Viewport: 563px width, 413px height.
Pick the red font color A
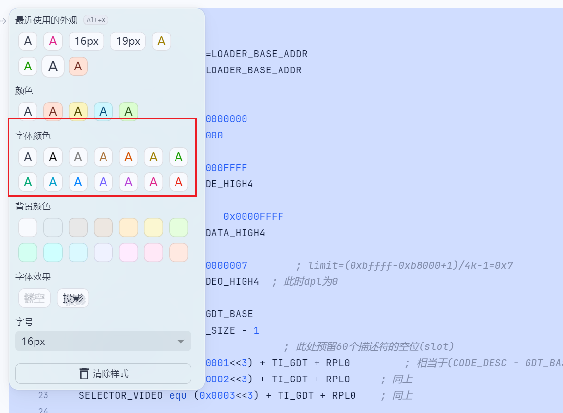(x=178, y=182)
